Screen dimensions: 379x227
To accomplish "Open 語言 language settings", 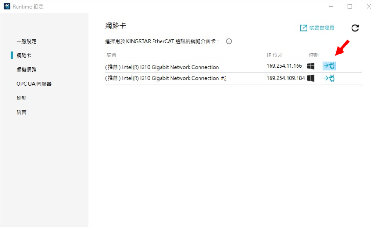I will tap(21, 112).
